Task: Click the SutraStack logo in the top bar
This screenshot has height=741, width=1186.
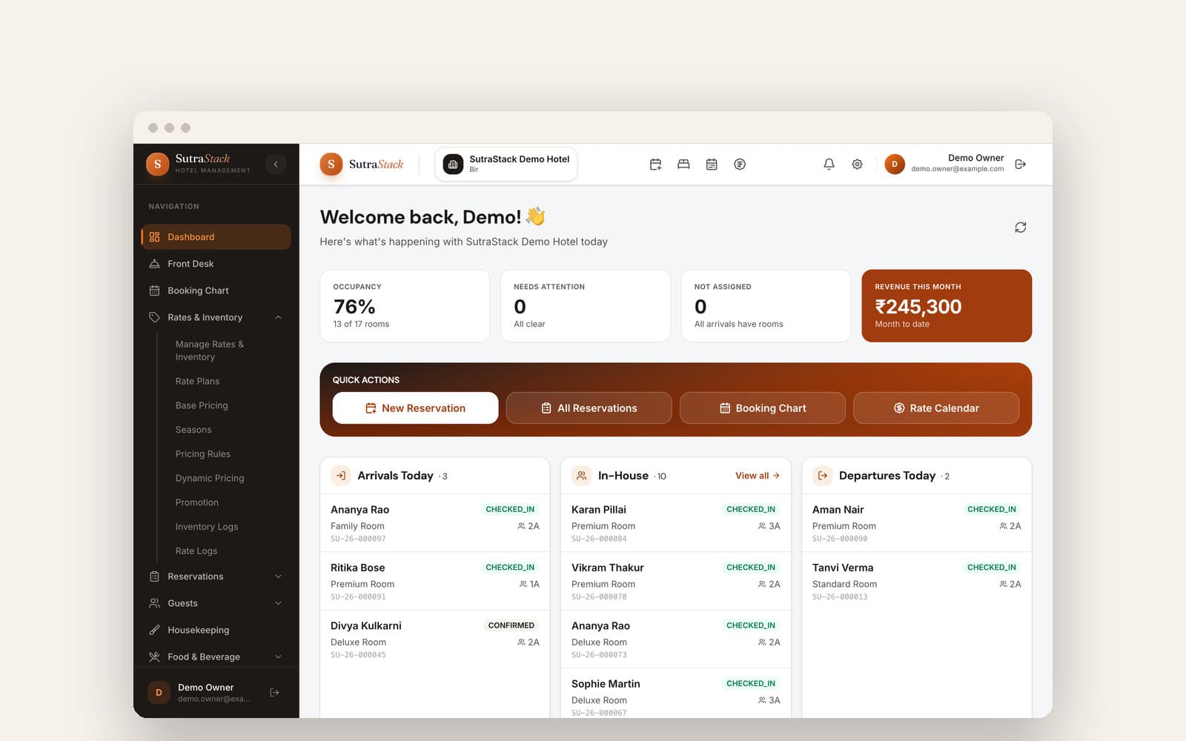Action: click(x=362, y=165)
